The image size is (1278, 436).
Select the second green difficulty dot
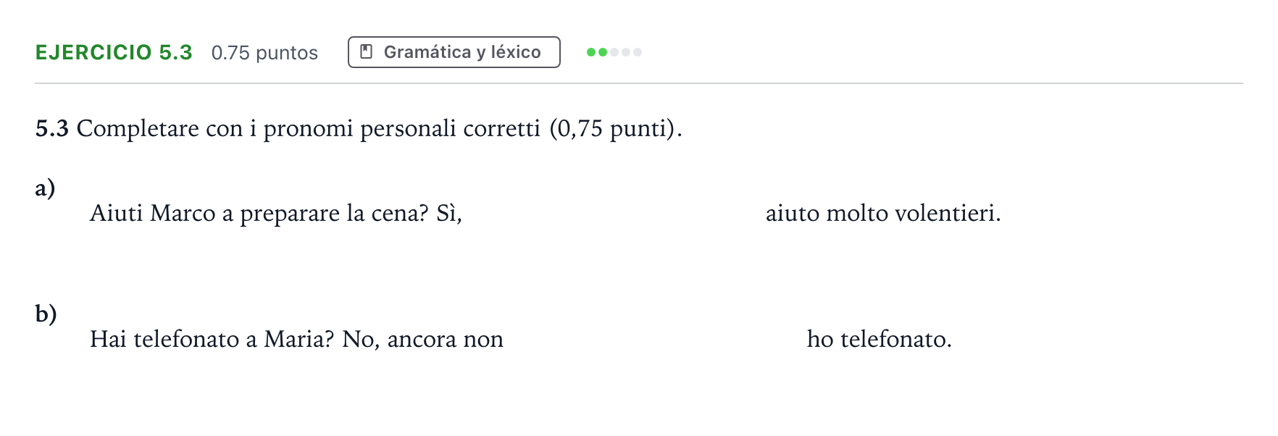click(x=603, y=52)
